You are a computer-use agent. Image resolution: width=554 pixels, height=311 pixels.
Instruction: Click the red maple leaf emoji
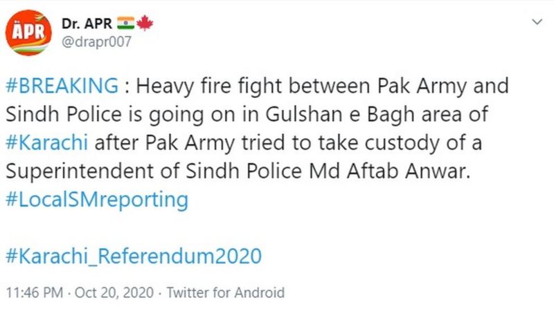pos(145,23)
